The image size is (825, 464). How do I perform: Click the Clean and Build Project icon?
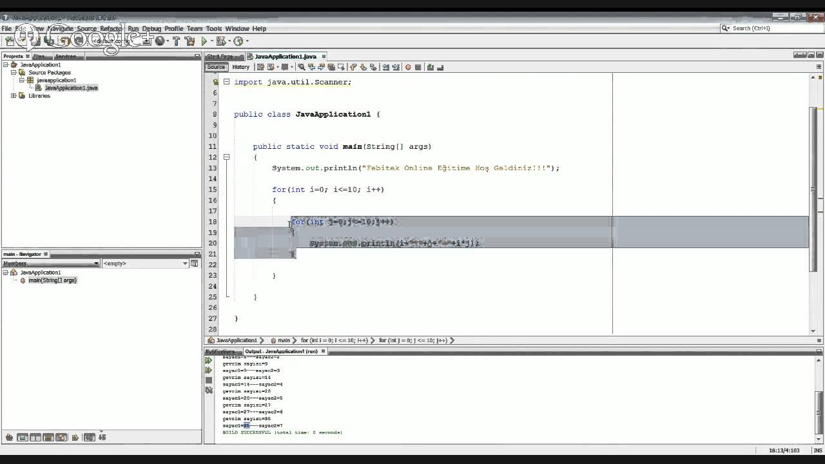[189, 41]
